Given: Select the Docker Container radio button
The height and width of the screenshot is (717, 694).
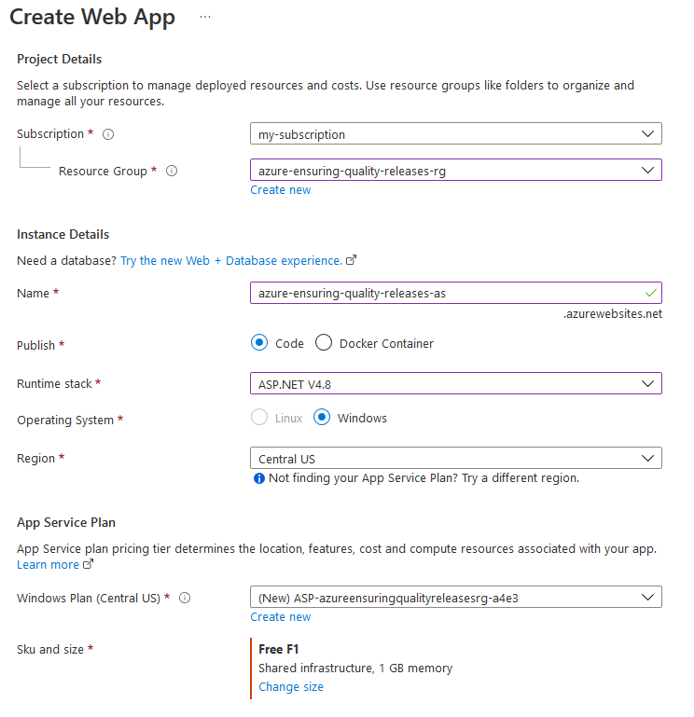Looking at the screenshot, I should 324,343.
